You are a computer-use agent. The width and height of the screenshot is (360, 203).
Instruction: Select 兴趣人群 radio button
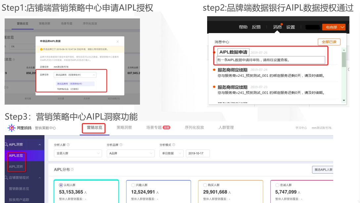pyautogui.click(x=133, y=185)
